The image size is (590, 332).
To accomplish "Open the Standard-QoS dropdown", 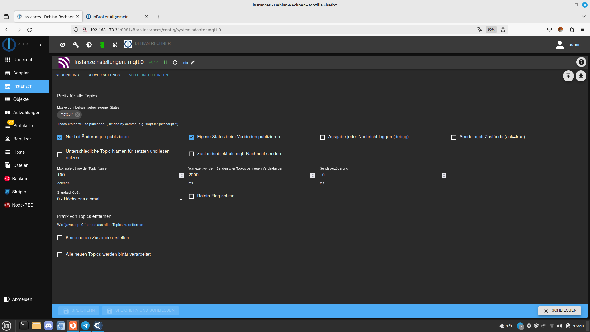I will point(120,199).
